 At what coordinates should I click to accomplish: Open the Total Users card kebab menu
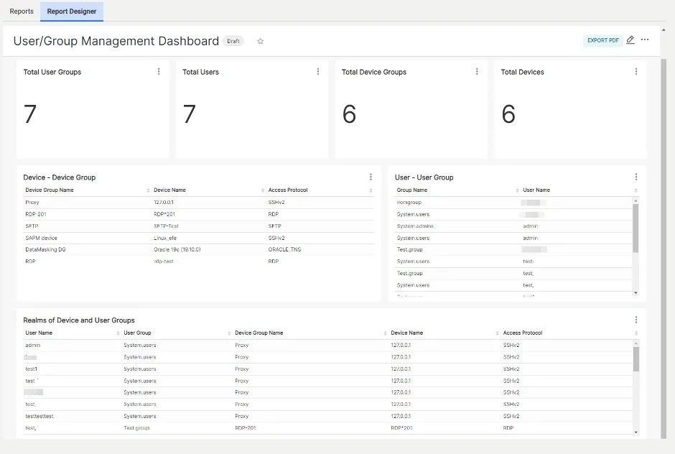tap(318, 72)
